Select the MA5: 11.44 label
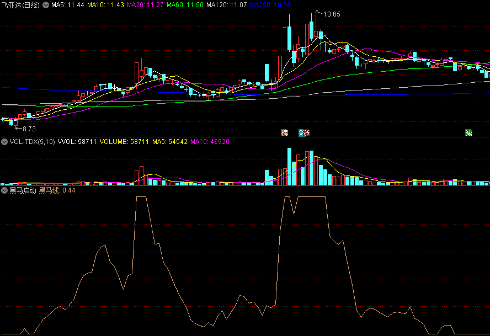The height and width of the screenshot is (336, 490). click(68, 5)
